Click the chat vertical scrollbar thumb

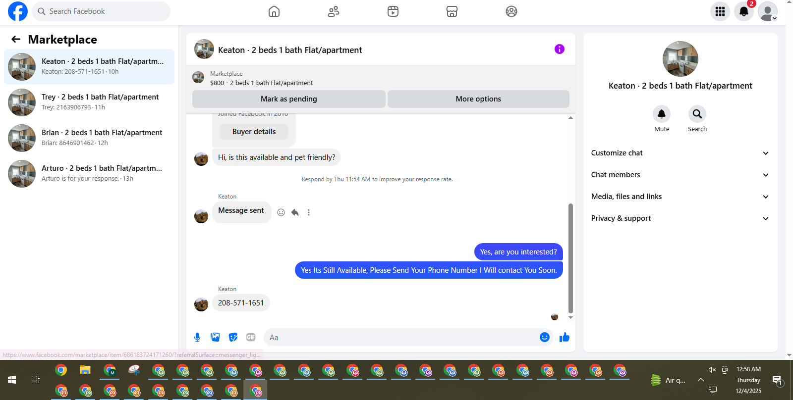(x=570, y=258)
